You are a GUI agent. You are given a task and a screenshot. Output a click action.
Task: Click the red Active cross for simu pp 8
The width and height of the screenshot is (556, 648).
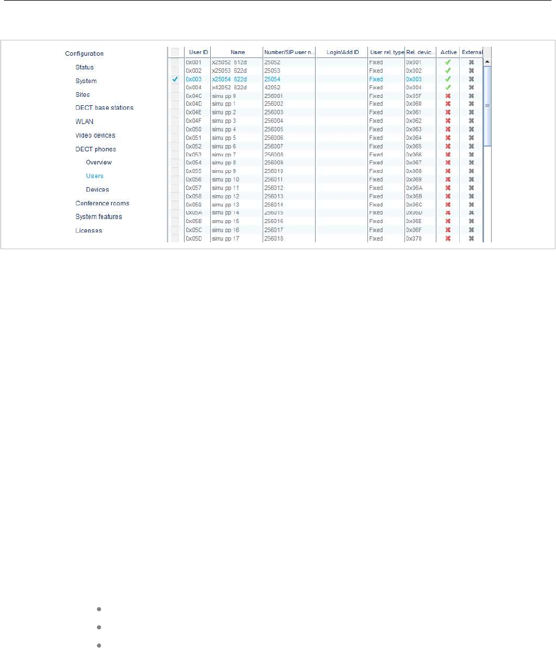[448, 163]
